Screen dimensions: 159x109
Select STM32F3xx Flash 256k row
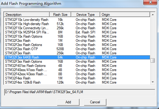click(77, 53)
